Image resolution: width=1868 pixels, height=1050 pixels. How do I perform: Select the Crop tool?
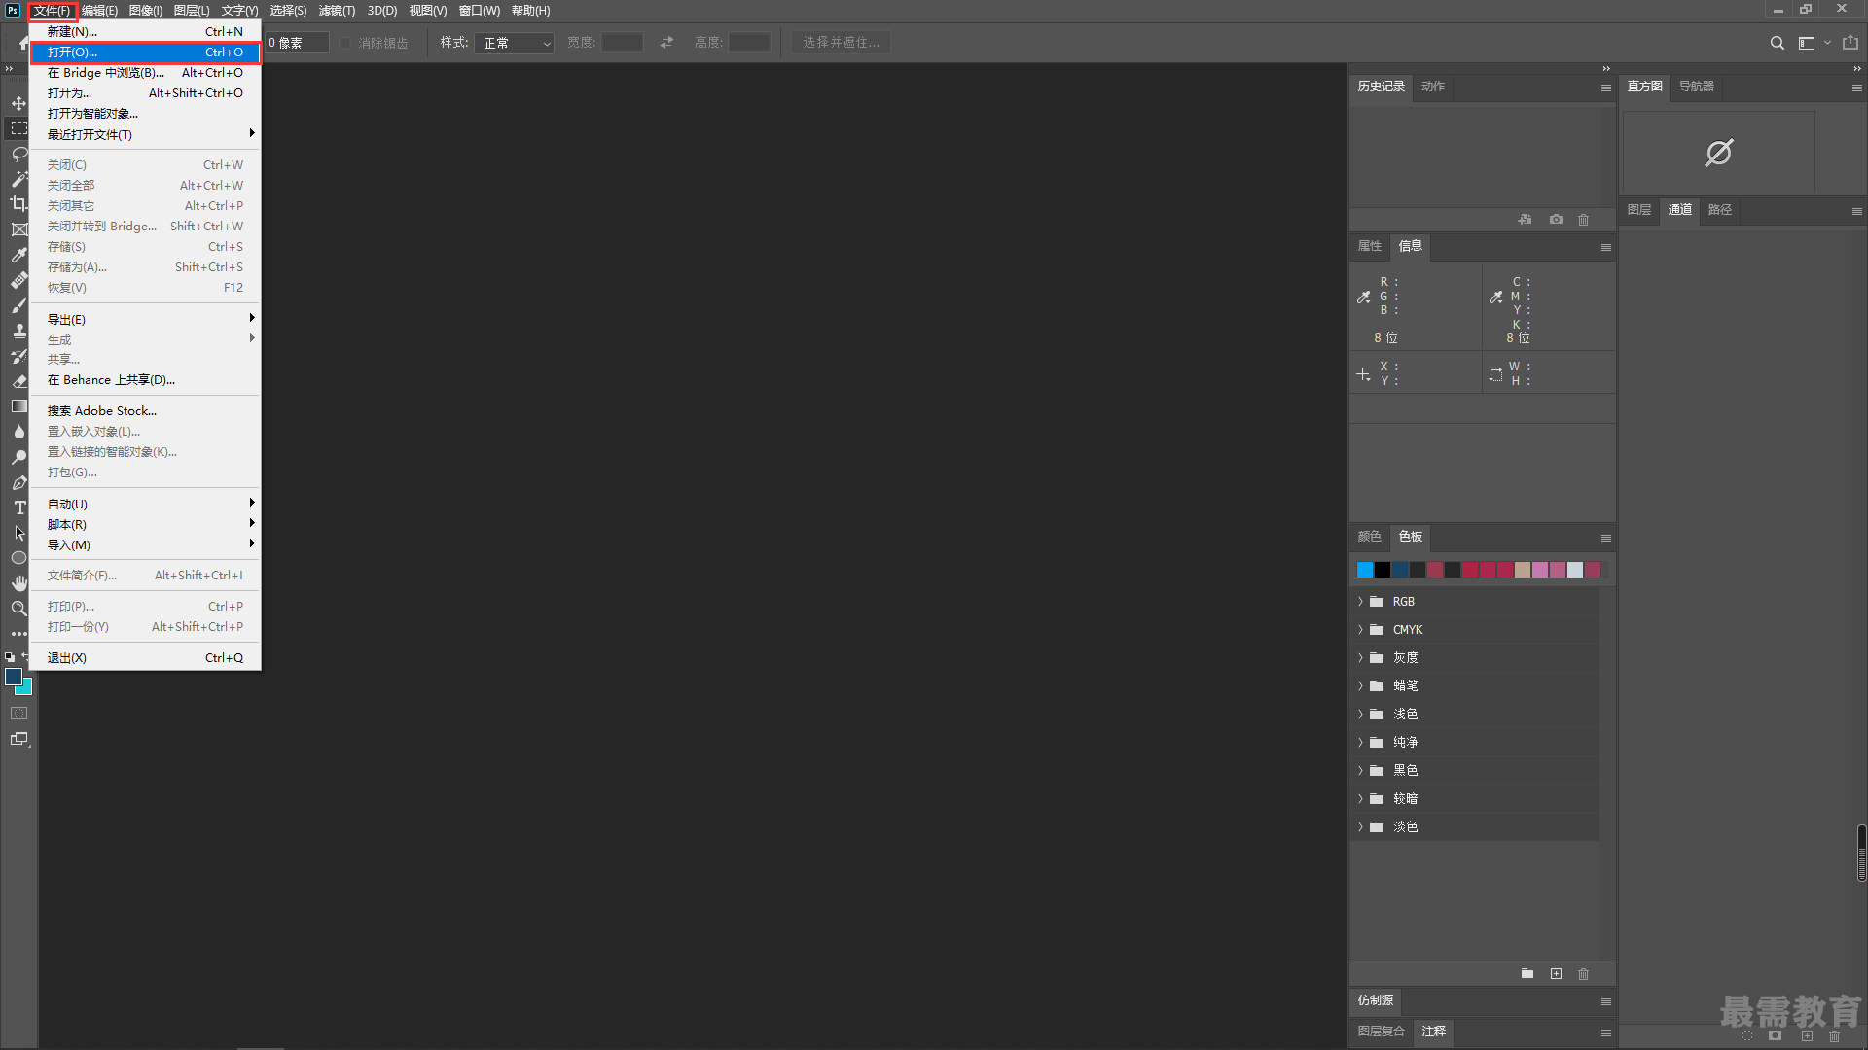18,204
